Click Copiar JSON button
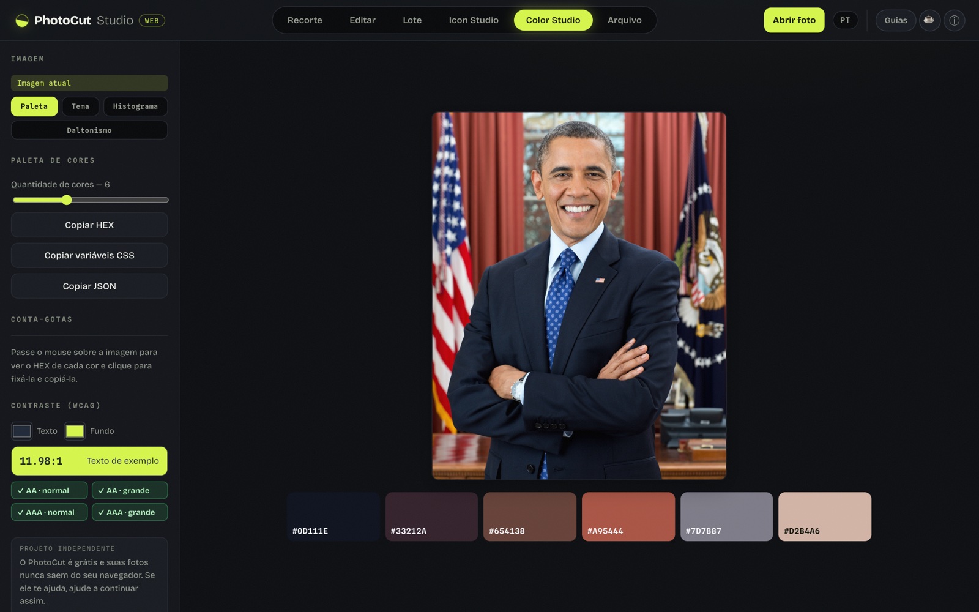This screenshot has height=612, width=979. (x=89, y=286)
